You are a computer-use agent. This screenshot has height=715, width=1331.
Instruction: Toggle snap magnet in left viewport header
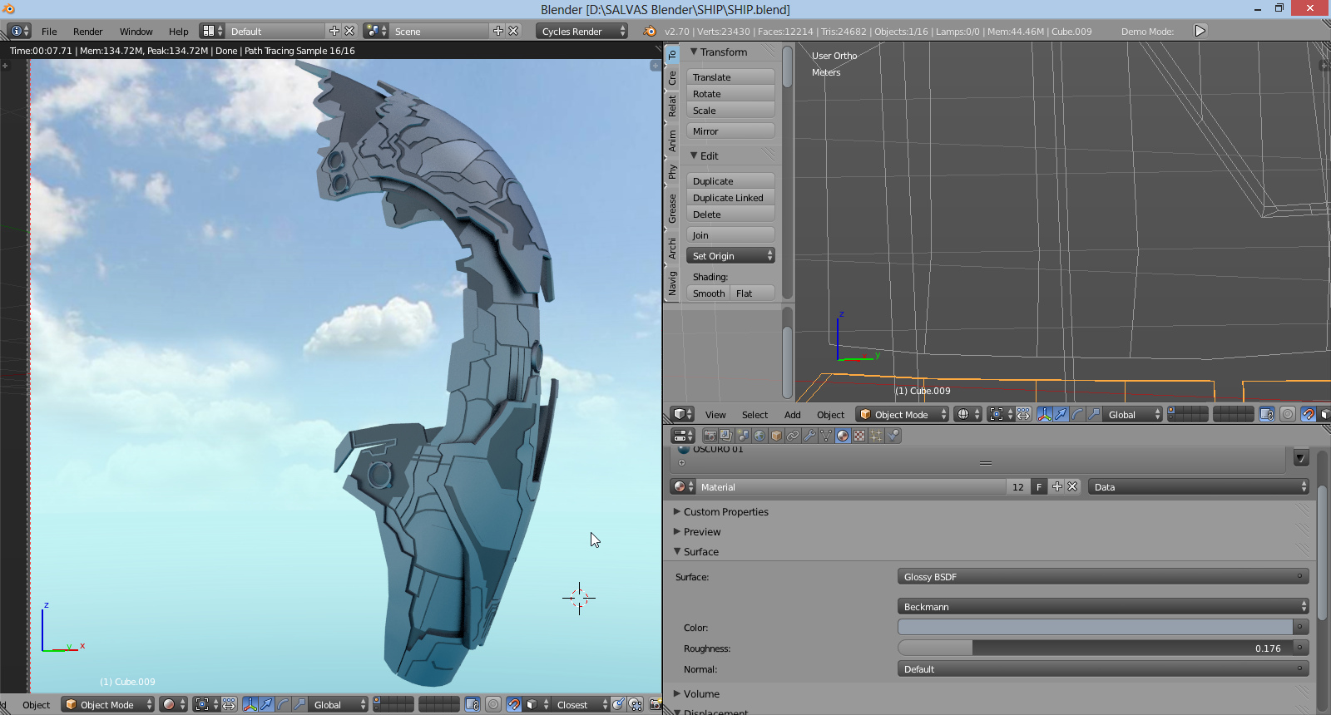tap(513, 704)
